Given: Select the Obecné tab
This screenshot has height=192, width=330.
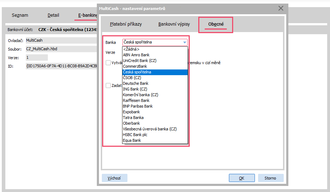Looking at the screenshot, I should [216, 24].
